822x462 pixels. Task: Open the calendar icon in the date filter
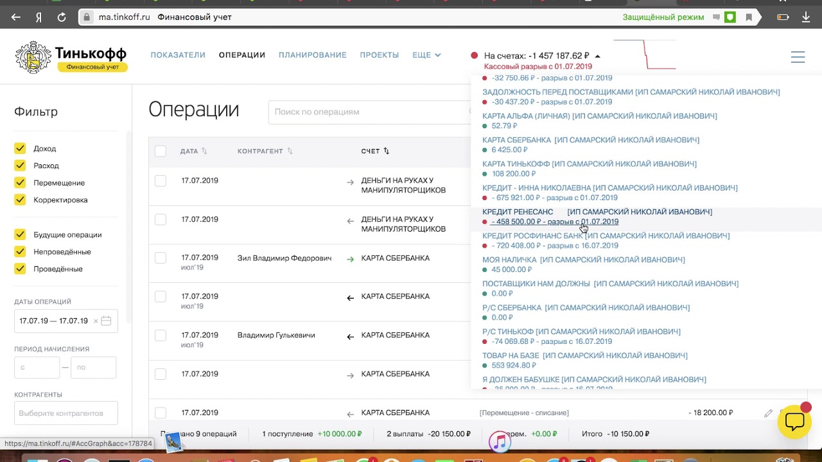click(x=107, y=321)
